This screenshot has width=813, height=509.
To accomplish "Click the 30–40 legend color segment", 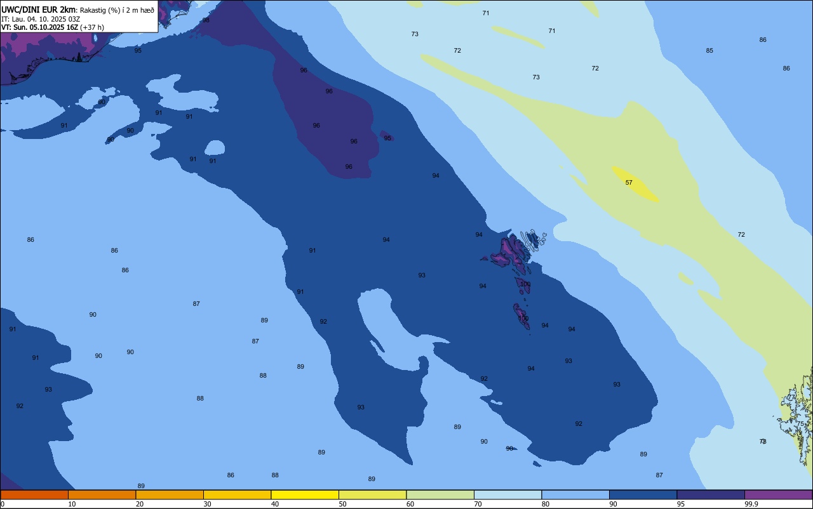I will point(237,494).
